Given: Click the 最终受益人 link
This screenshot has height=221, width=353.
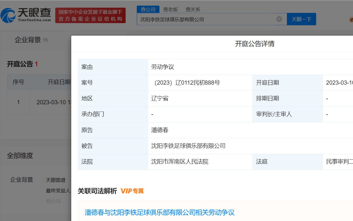Looking at the screenshot, I should point(58,190).
